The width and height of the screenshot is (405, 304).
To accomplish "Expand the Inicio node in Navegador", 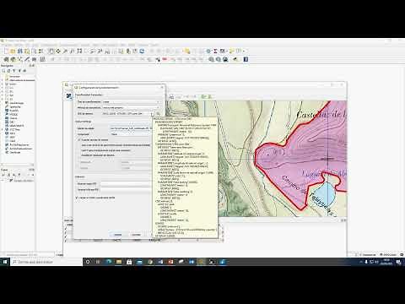I will [3, 84].
